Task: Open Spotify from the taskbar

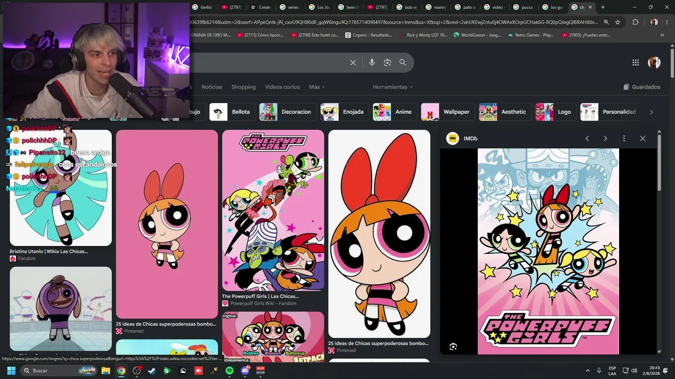Action: pos(229,371)
